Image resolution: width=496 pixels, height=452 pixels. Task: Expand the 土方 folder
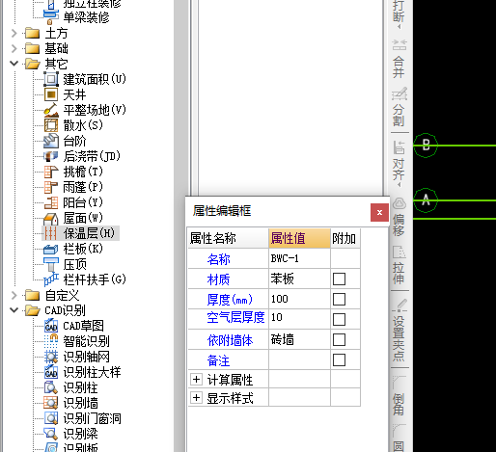pos(14,33)
